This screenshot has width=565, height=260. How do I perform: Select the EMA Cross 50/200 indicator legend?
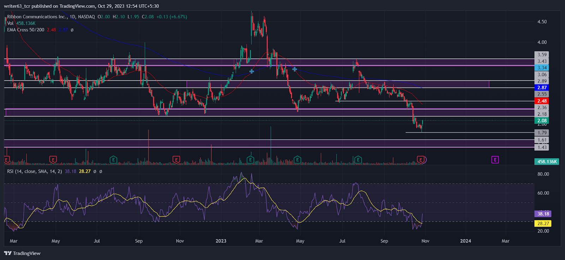click(26, 30)
